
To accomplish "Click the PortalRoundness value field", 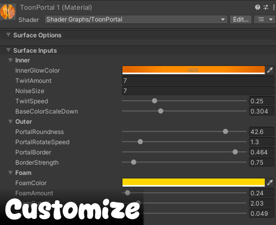I will (261, 131).
